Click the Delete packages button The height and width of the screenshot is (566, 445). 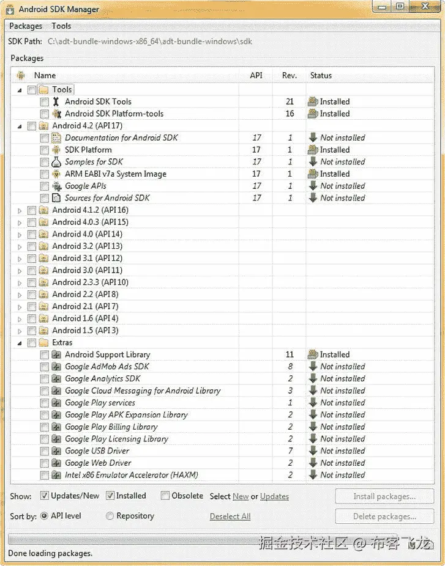tap(384, 516)
